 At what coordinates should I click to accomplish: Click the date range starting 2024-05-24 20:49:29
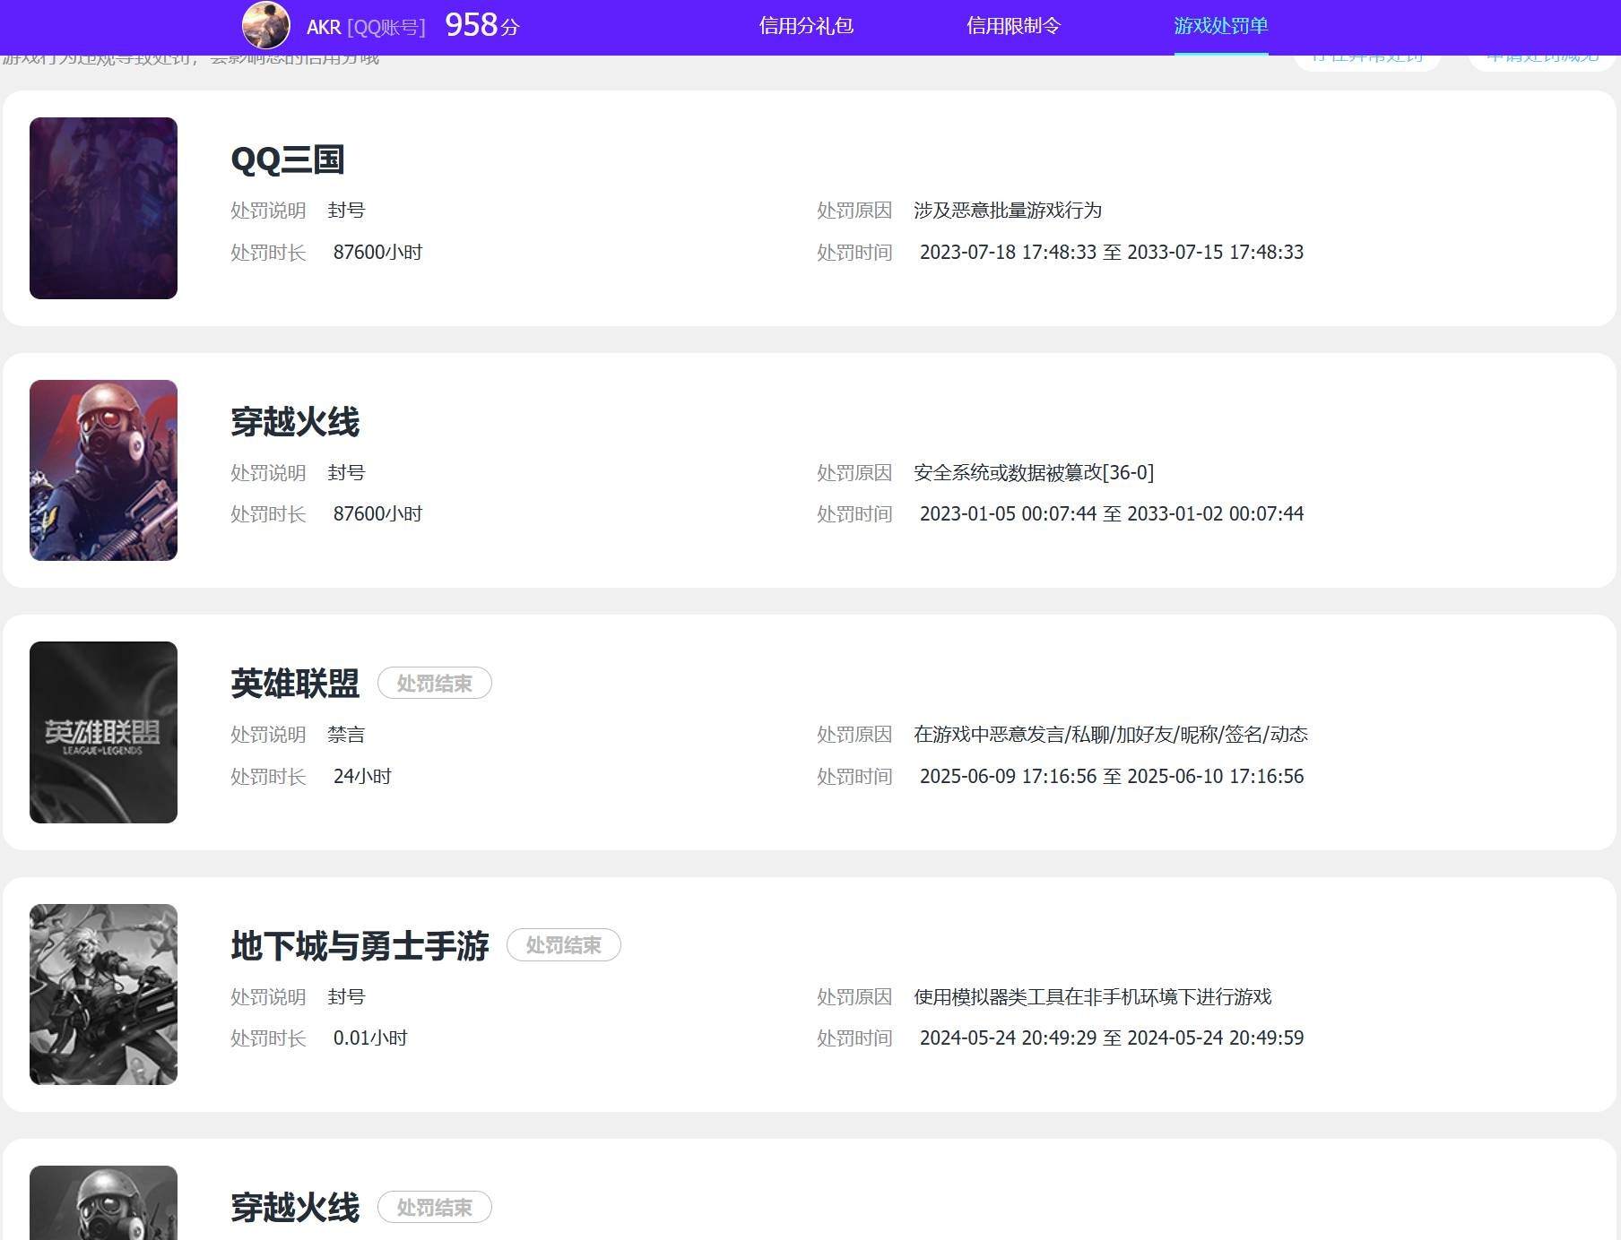click(x=1112, y=1038)
